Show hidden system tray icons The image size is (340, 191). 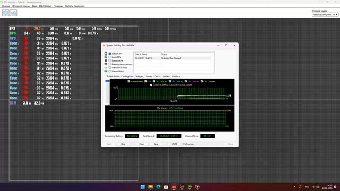tap(294, 187)
